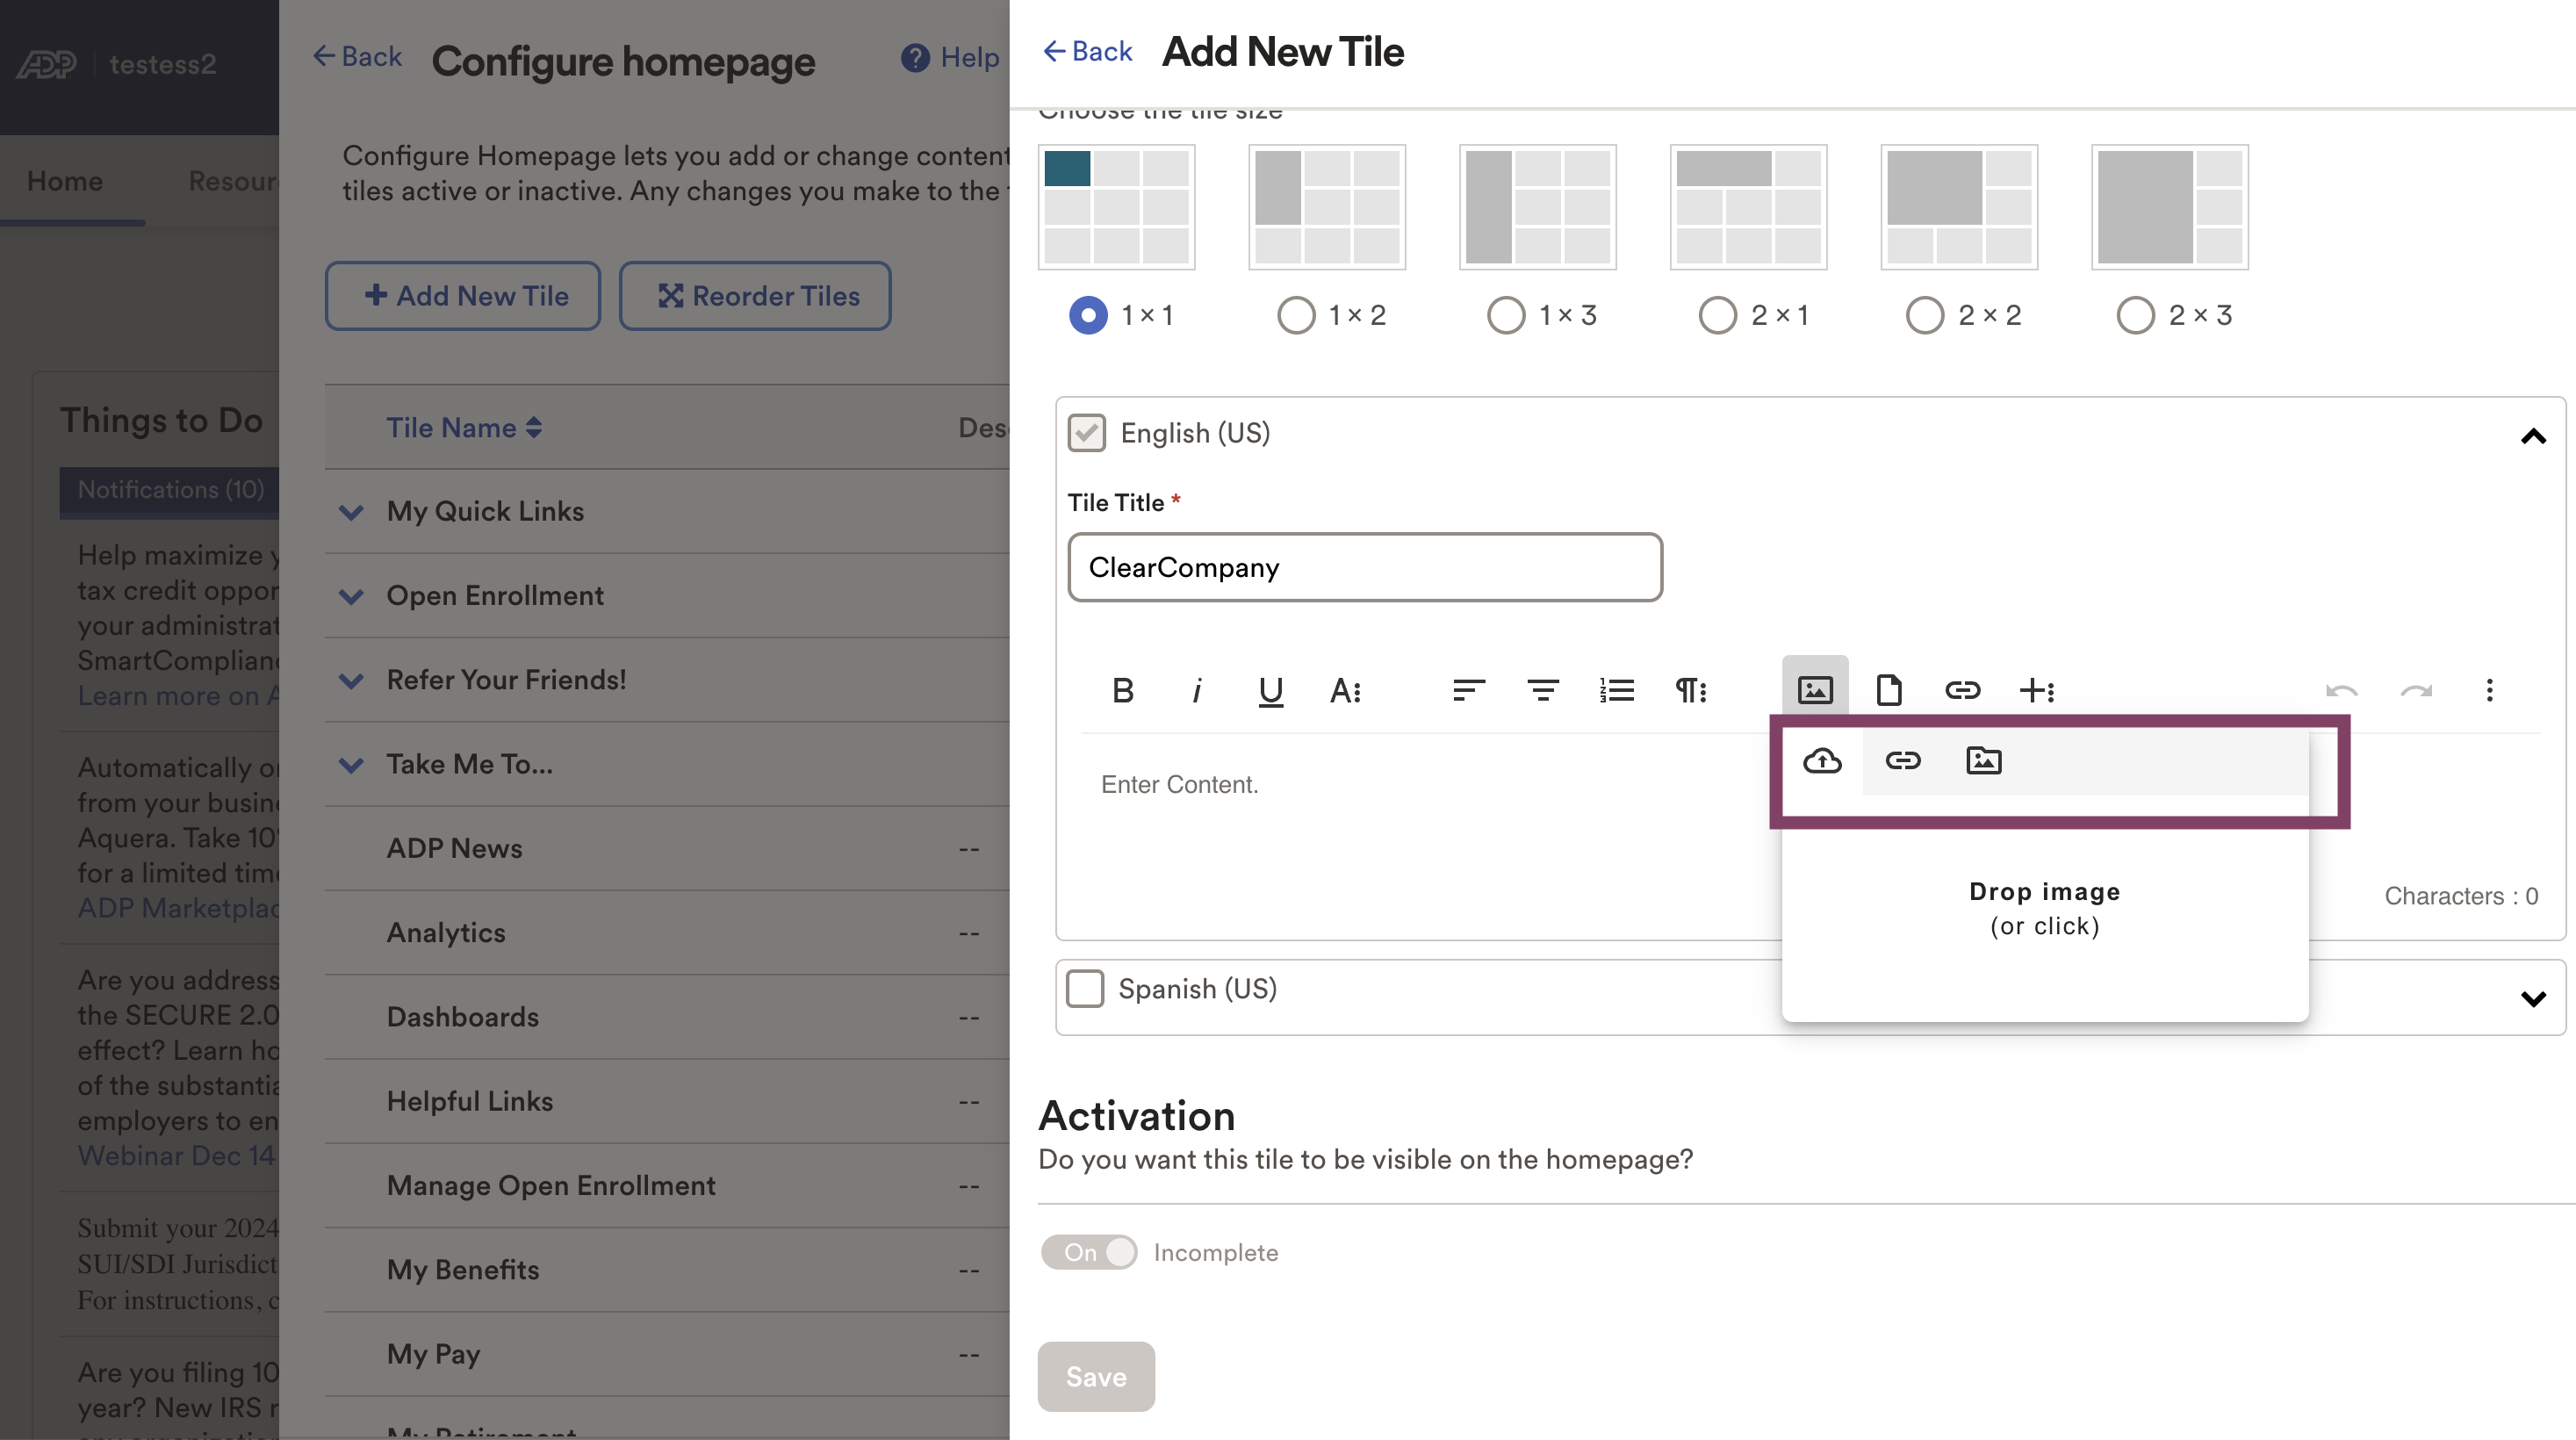The image size is (2576, 1440).
Task: Click the Add New Tile button
Action: [463, 296]
